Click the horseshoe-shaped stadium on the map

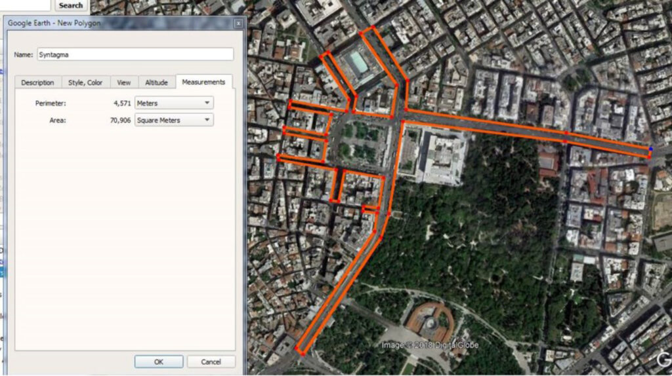pos(430,321)
